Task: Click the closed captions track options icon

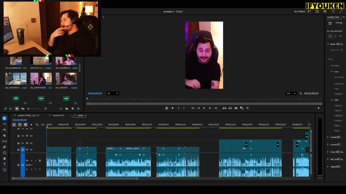Action: (43, 125)
